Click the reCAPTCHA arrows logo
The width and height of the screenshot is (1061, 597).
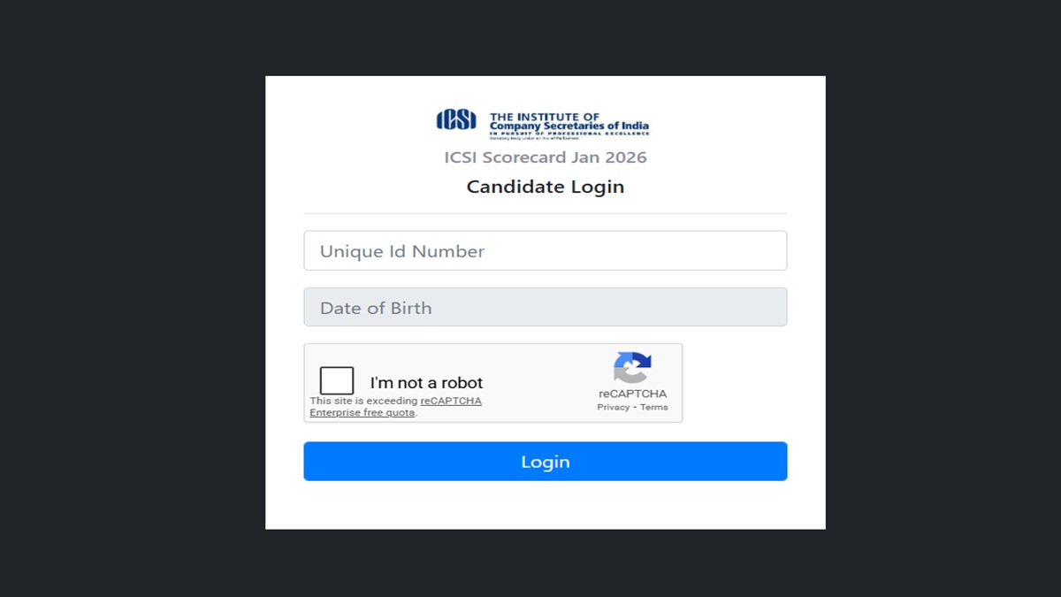click(632, 367)
